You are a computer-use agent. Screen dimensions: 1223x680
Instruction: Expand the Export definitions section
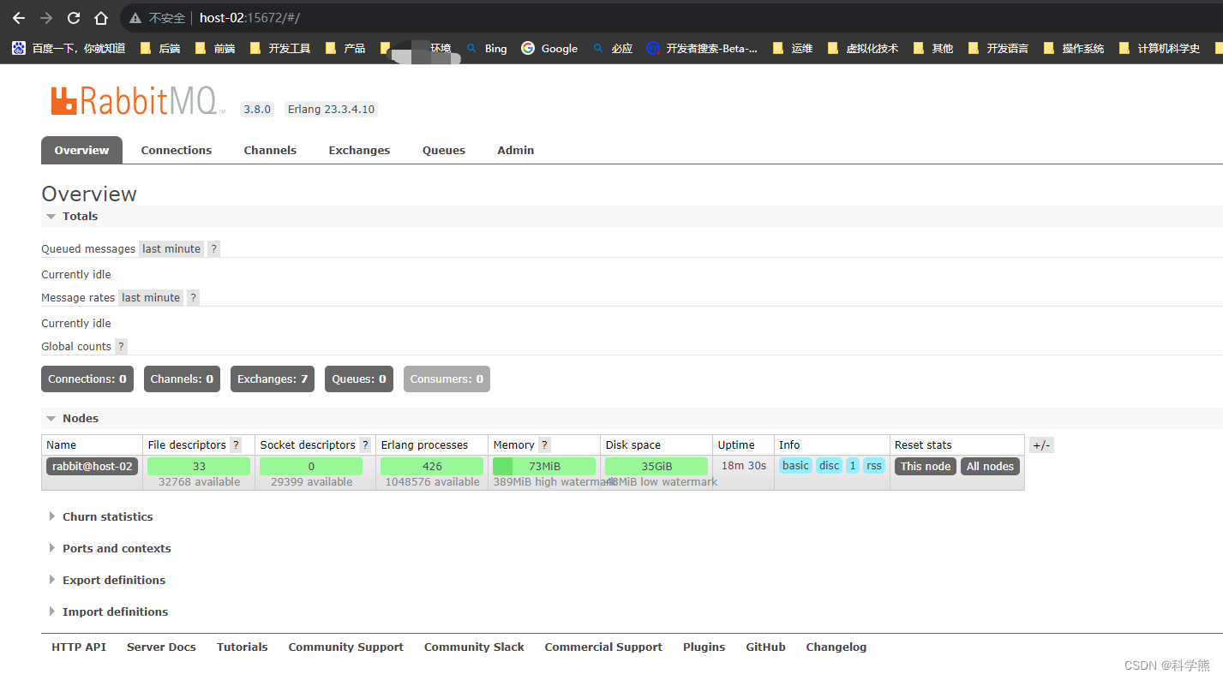click(107, 581)
